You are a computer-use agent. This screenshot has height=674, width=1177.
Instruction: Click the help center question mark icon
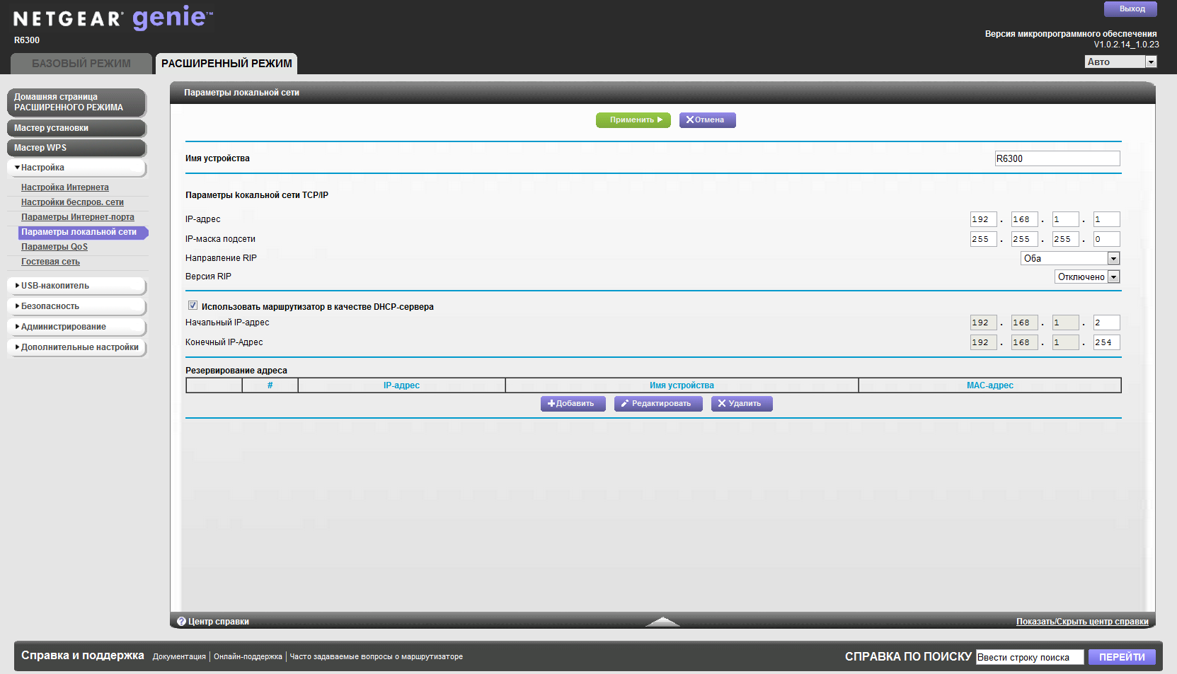[x=181, y=622]
